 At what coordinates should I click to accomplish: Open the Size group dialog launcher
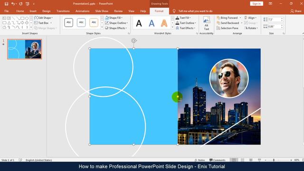[x=284, y=34]
